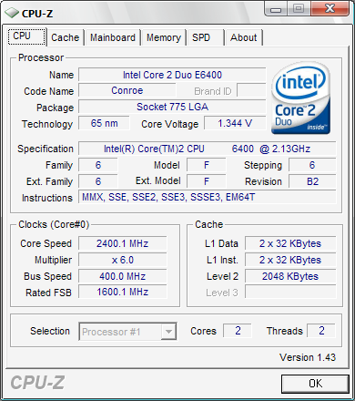Open the About tab

(x=244, y=37)
